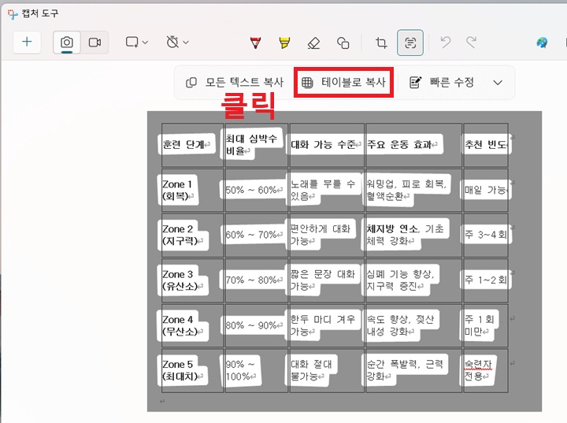The height and width of the screenshot is (423, 567).
Task: Select the 한두 마디 겨우 가능 text
Action: (x=323, y=325)
